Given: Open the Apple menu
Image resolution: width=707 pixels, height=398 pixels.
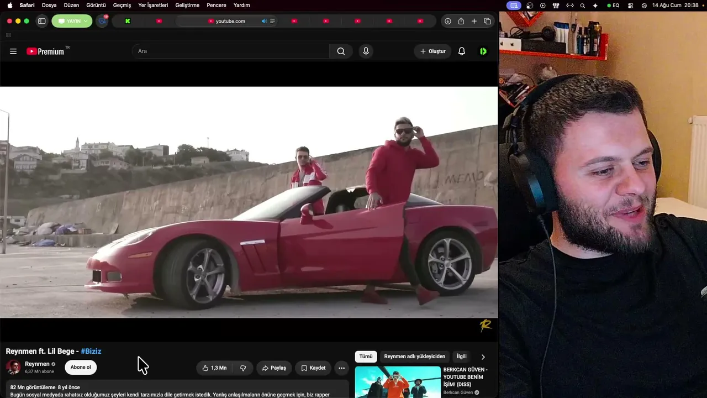Looking at the screenshot, I should point(9,5).
